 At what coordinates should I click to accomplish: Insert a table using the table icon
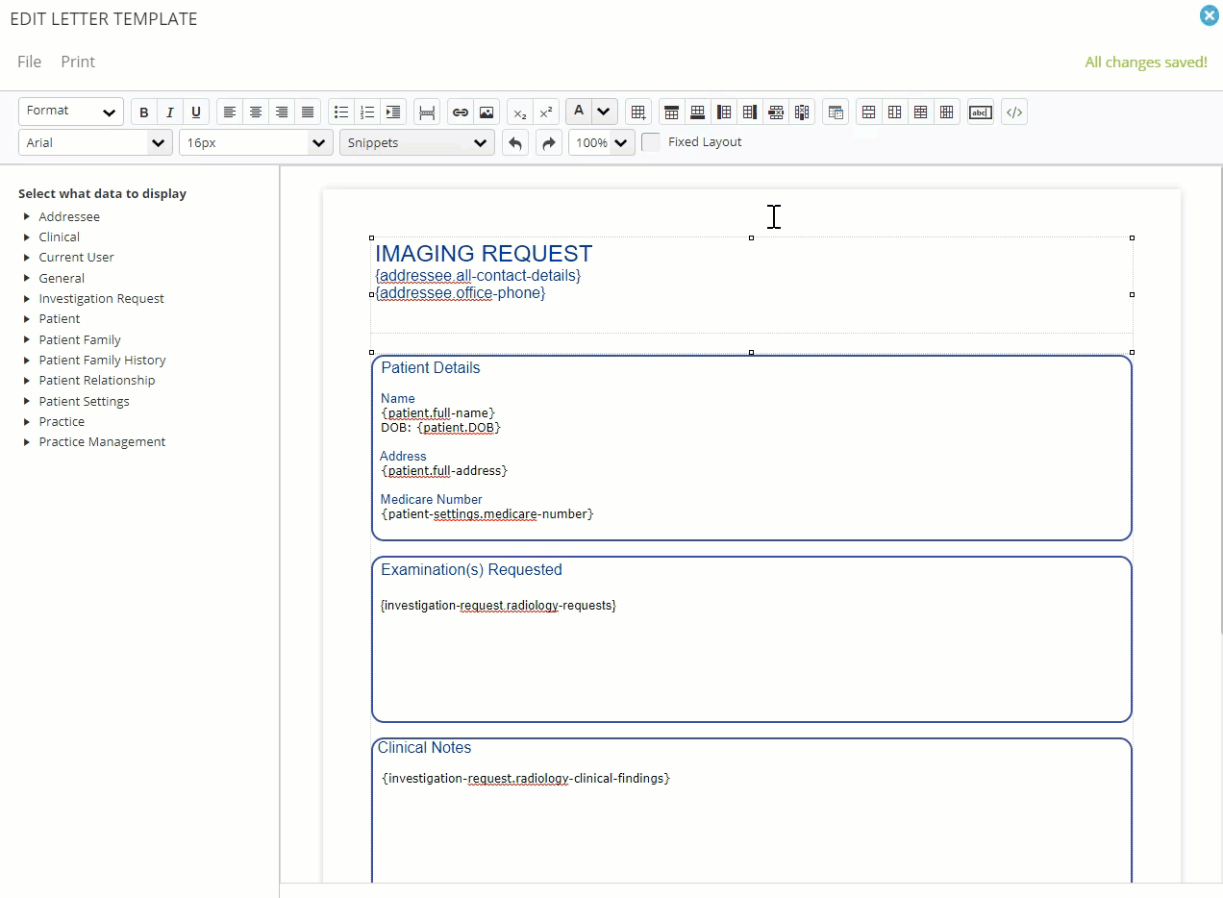click(x=638, y=112)
